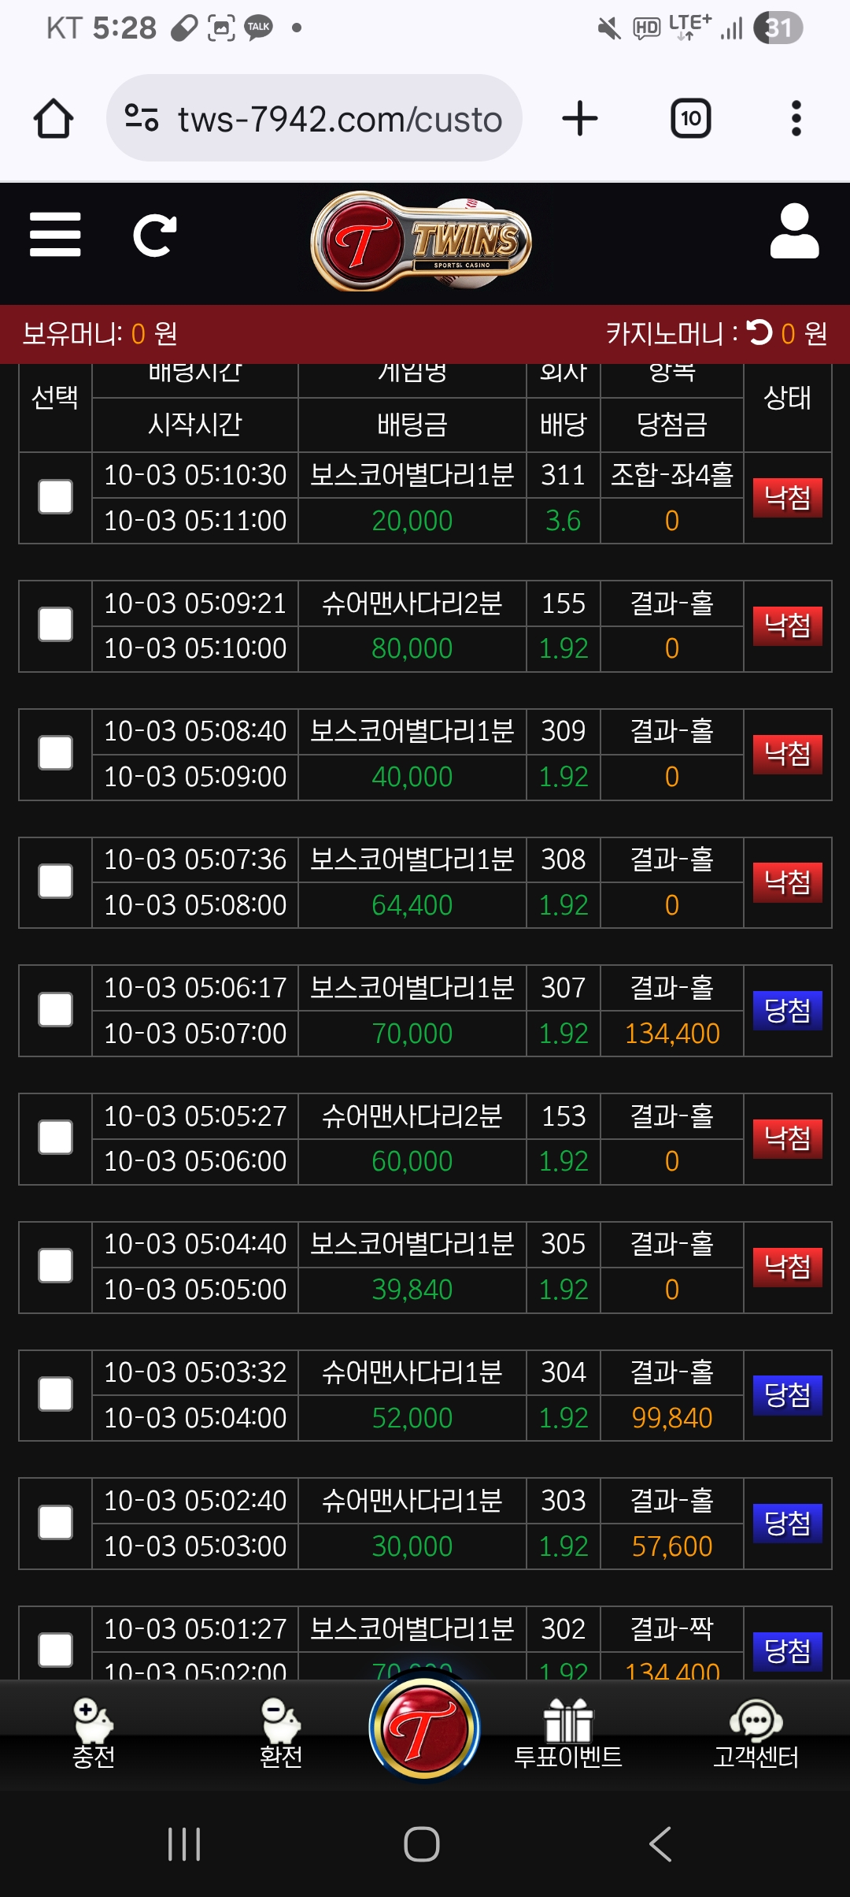Viewport: 850px width, 1897px height.
Task: Refresh casino money balance icon
Action: 759,332
